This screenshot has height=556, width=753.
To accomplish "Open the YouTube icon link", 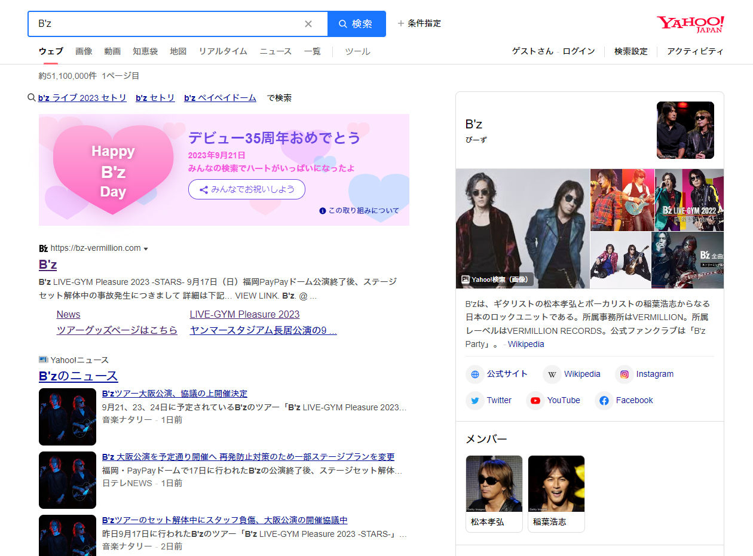I will point(553,401).
